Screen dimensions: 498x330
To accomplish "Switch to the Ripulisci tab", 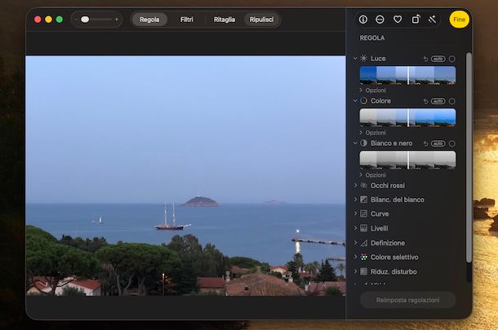I will click(x=262, y=20).
